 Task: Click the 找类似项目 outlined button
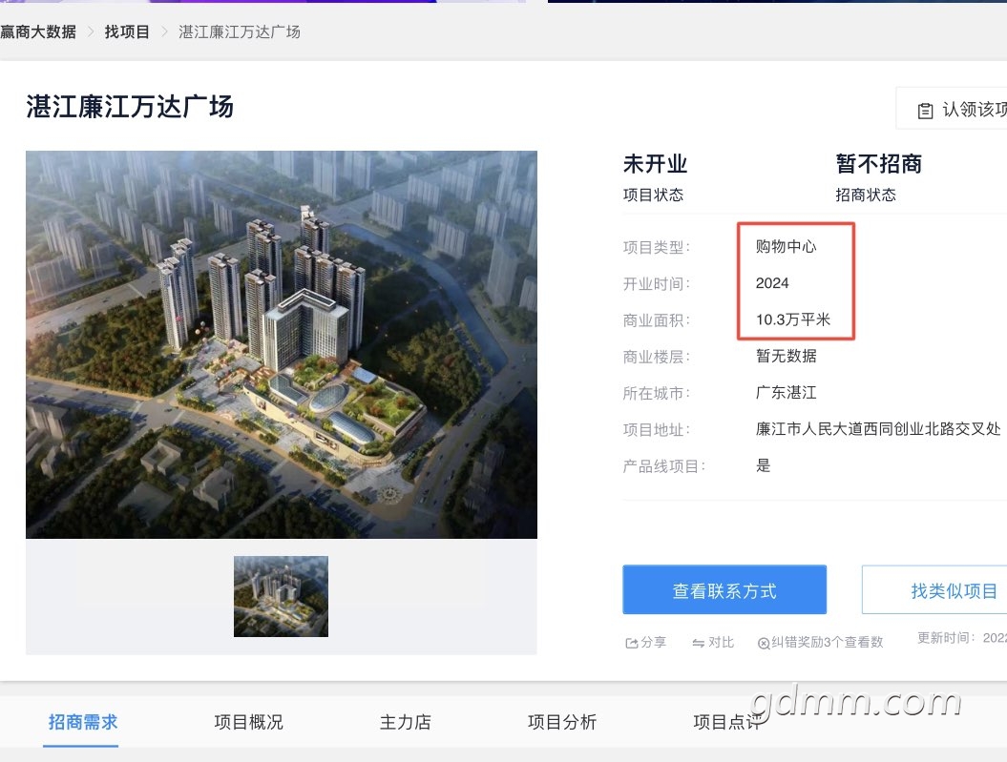(934, 589)
